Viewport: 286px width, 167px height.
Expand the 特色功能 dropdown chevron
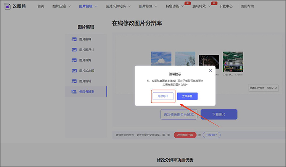pyautogui.click(x=183, y=6)
